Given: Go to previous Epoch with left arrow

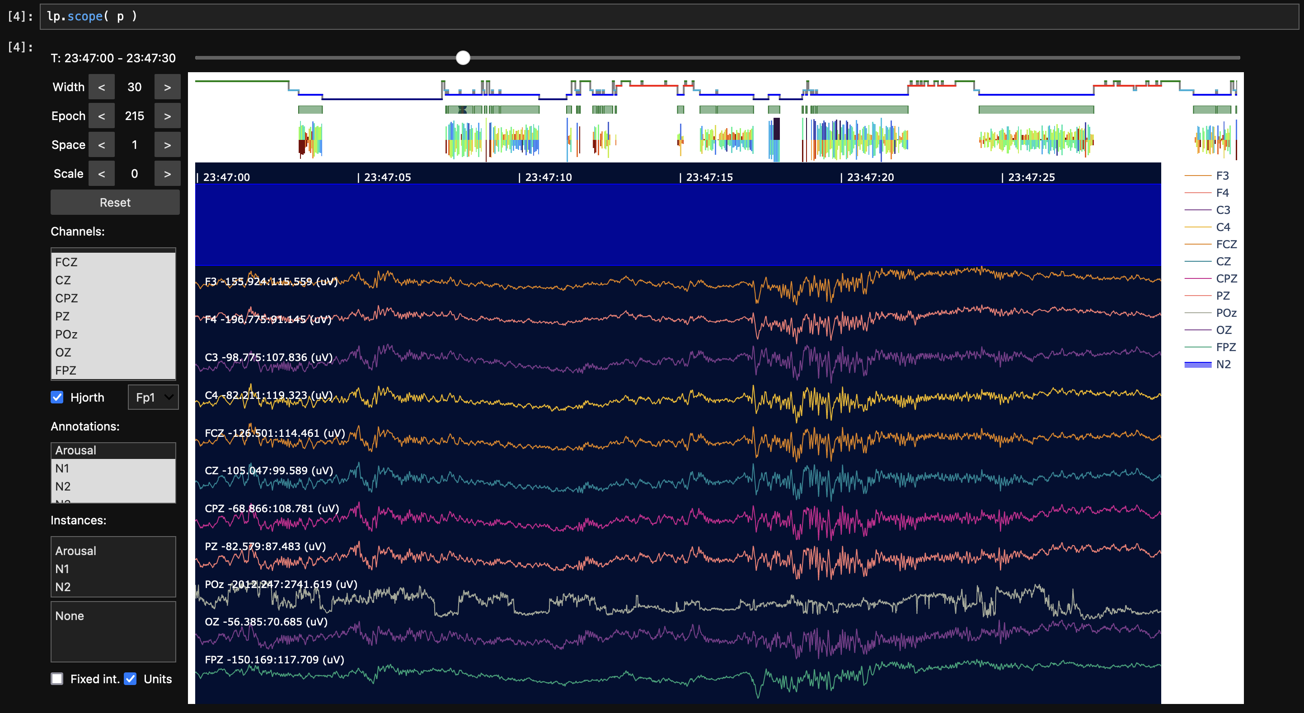Looking at the screenshot, I should 101,116.
